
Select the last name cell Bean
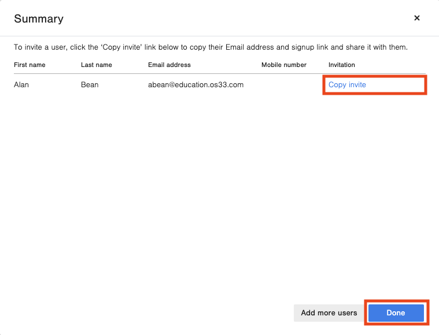[x=90, y=85]
